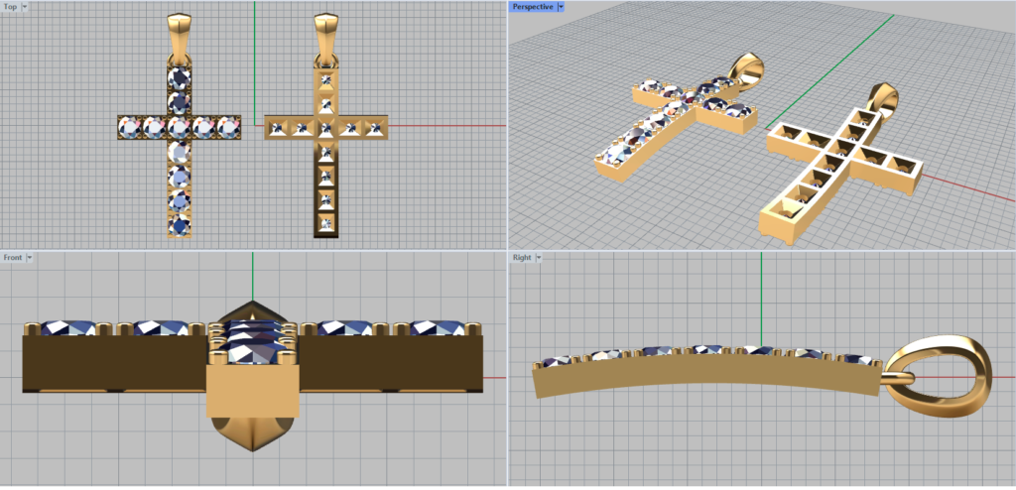Image resolution: width=1016 pixels, height=490 pixels.
Task: Select the Right viewport title label
Action: click(521, 257)
